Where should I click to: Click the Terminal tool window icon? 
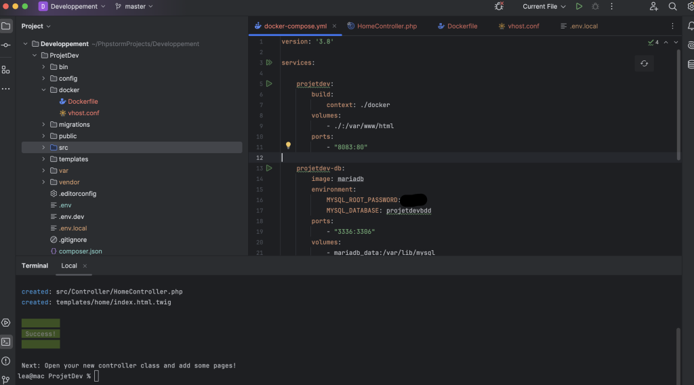[6, 342]
